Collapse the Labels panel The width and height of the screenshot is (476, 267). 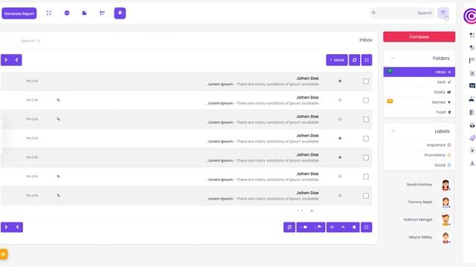coord(393,131)
